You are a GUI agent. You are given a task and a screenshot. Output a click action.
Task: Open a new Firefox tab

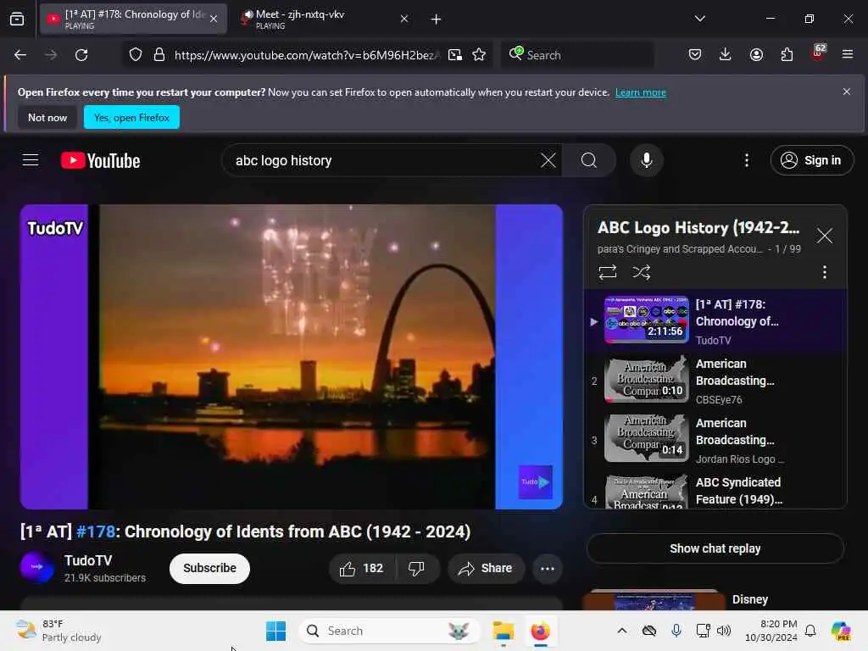click(437, 19)
